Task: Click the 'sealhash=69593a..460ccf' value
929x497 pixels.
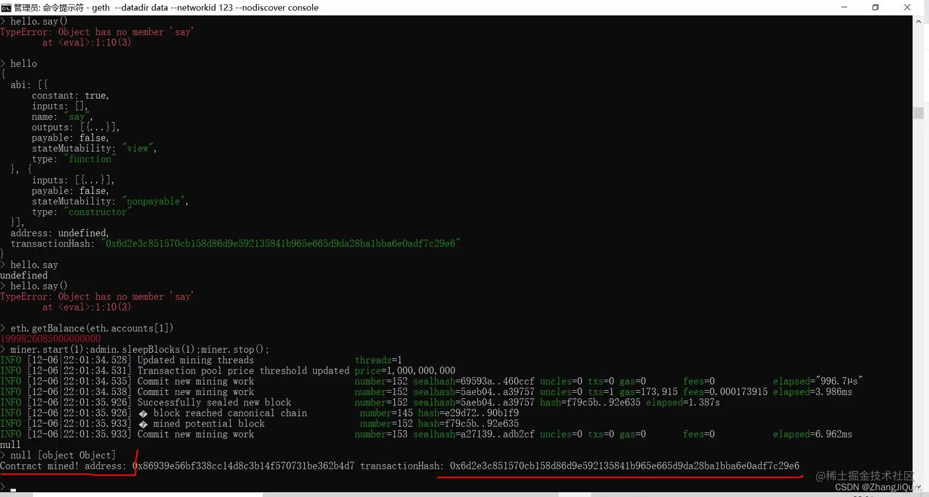Action: point(474,382)
